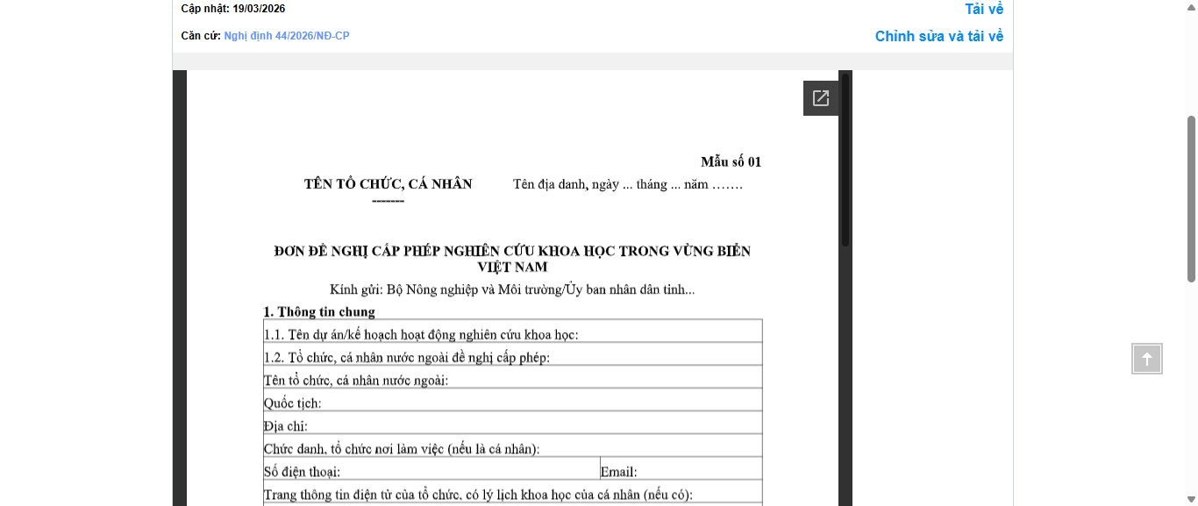The width and height of the screenshot is (1198, 506).
Task: Click the "Quốc tịch:" table row
Action: pos(512,400)
